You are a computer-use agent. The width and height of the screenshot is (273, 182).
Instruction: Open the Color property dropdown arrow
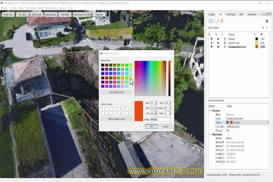tap(268, 122)
